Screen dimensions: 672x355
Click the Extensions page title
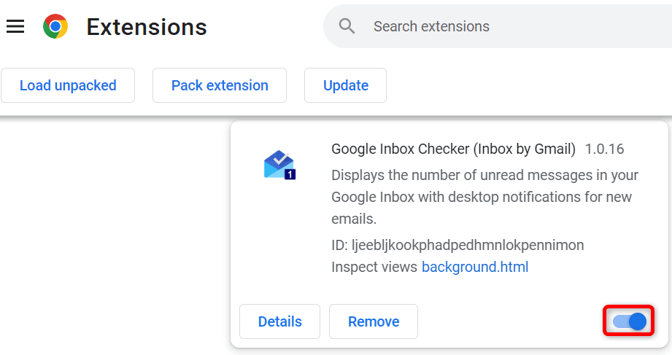(x=147, y=27)
